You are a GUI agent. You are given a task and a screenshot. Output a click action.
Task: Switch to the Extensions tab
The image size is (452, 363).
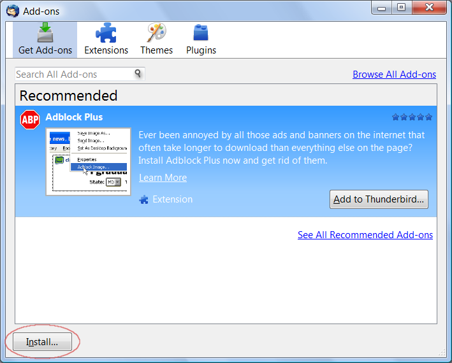tap(106, 39)
